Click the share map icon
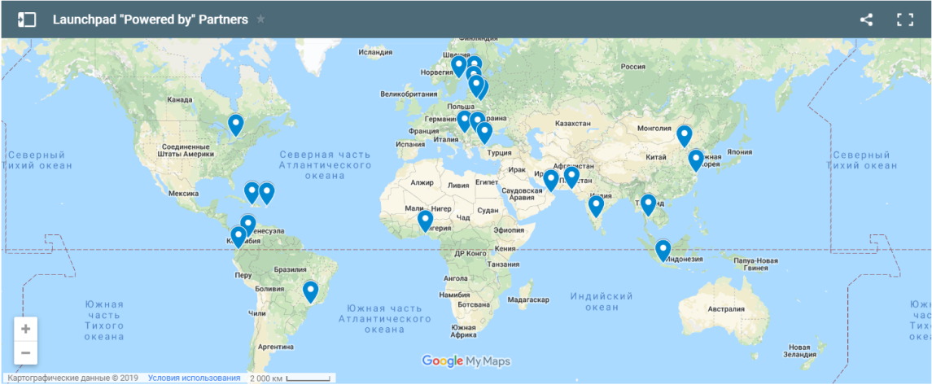This screenshot has height=389, width=932. click(x=866, y=20)
